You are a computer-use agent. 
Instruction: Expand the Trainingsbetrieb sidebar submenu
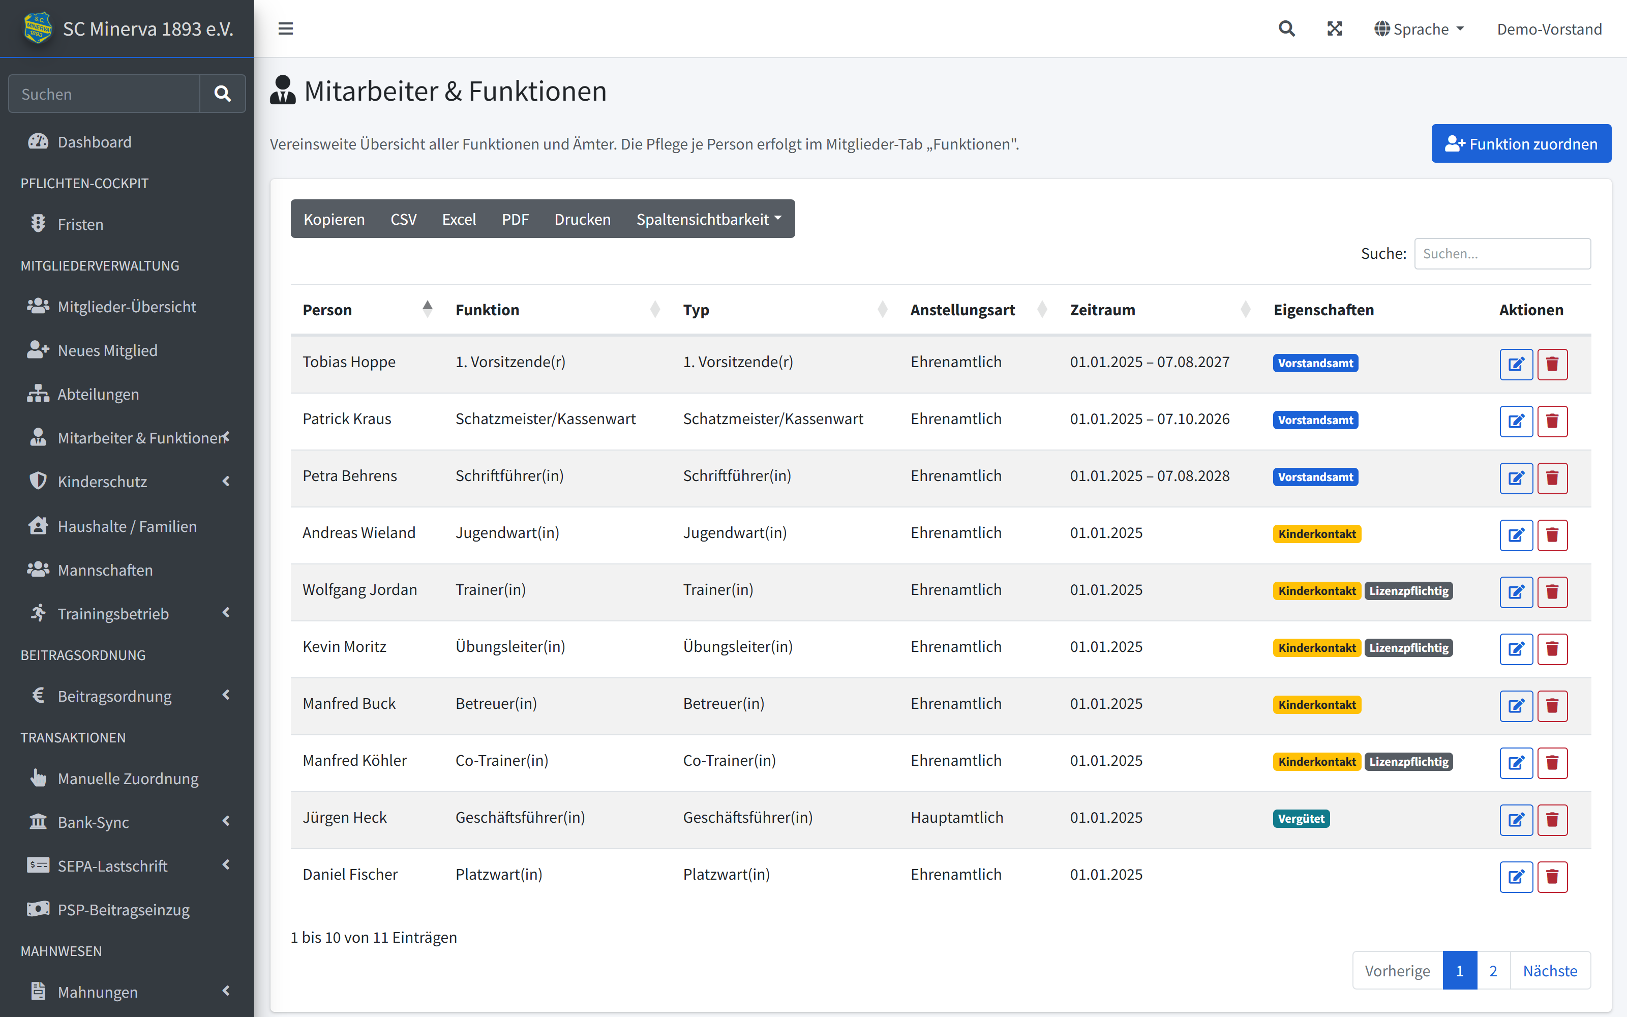pos(127,613)
